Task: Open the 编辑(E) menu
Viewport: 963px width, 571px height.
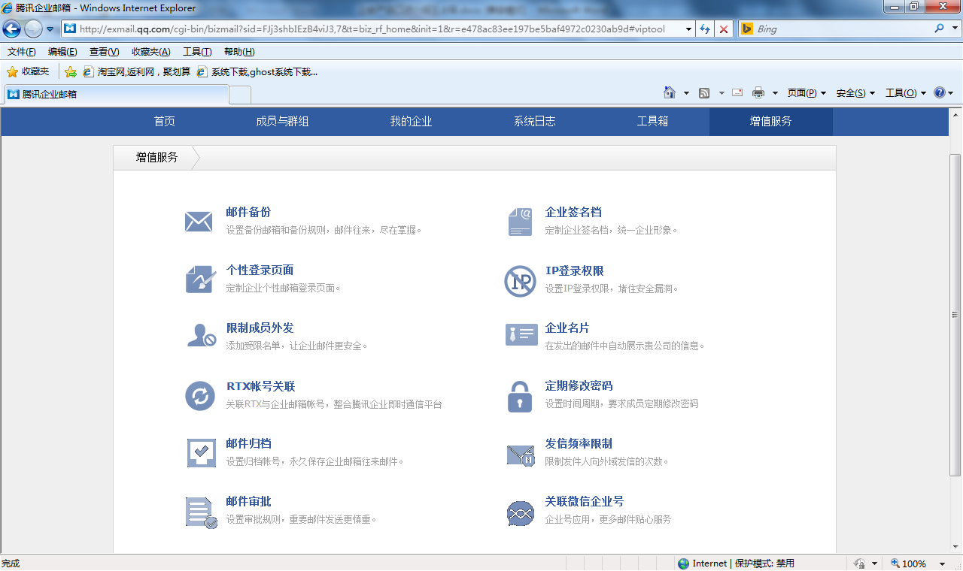Action: [x=62, y=52]
